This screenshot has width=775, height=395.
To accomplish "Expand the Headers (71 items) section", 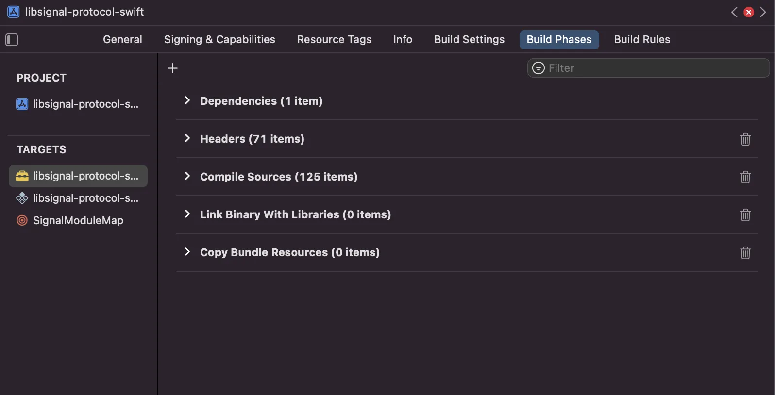I will [x=187, y=138].
